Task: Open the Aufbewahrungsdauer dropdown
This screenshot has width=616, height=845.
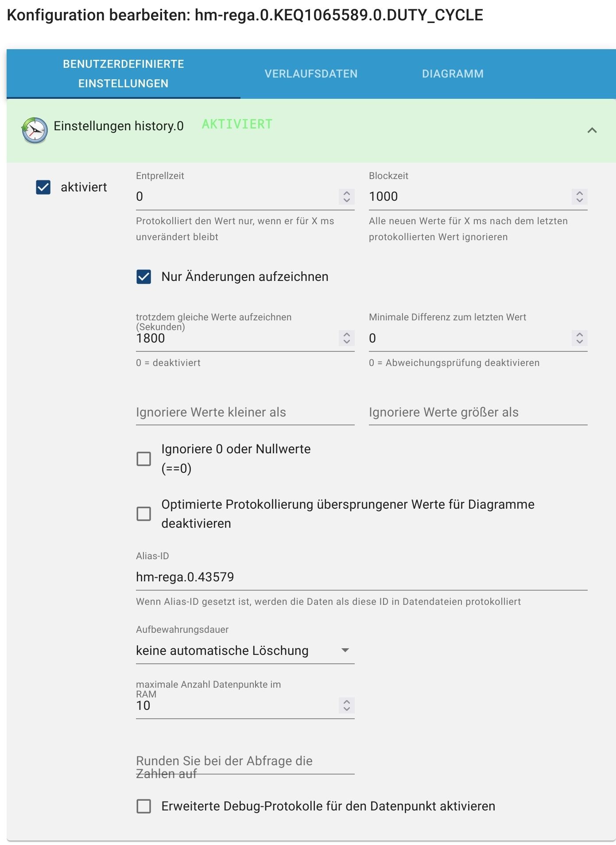Action: tap(245, 650)
